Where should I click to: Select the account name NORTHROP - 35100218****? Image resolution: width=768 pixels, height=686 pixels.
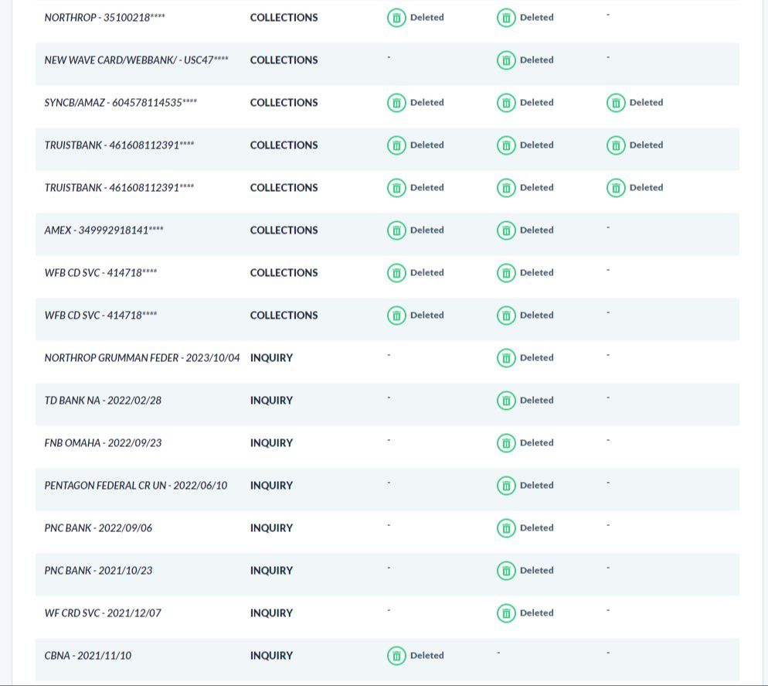point(105,18)
